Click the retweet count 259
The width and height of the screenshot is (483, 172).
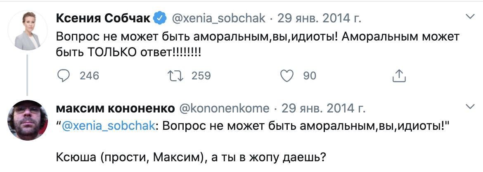point(201,76)
